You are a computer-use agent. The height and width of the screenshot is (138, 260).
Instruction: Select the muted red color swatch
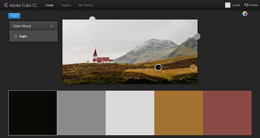point(227,113)
